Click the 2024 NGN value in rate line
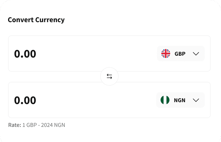This screenshot has width=221, height=142. (53, 125)
